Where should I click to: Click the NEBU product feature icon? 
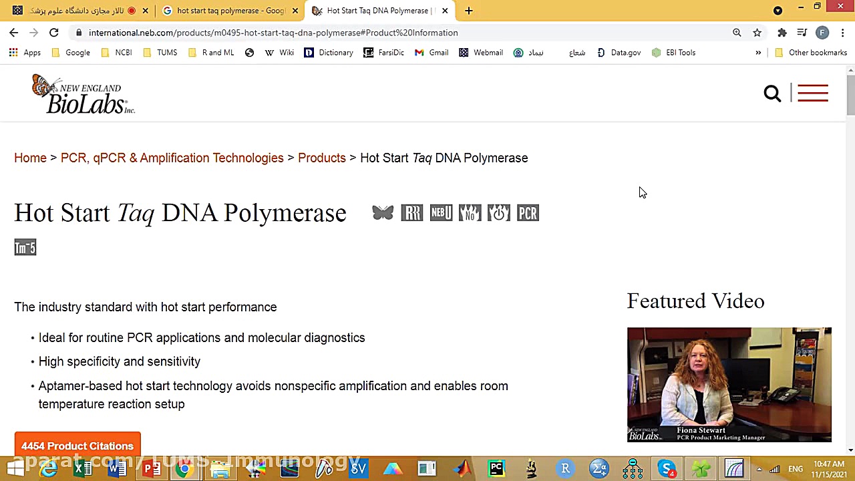pos(441,213)
